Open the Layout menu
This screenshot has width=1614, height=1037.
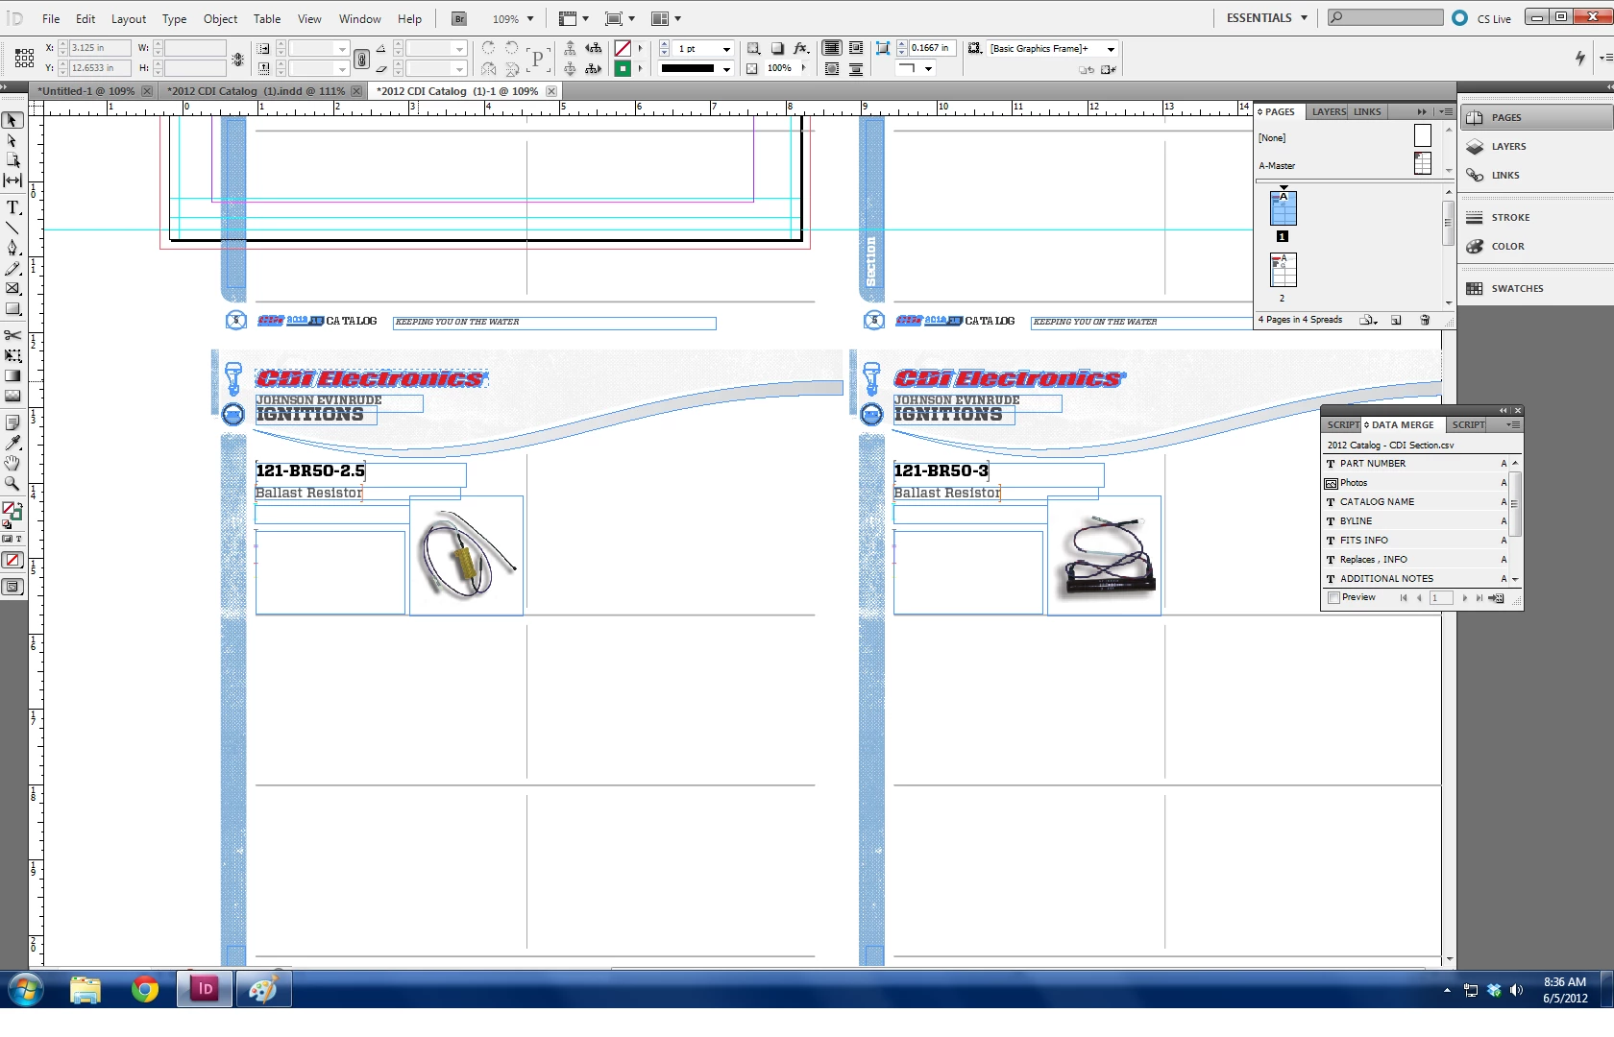click(x=129, y=18)
